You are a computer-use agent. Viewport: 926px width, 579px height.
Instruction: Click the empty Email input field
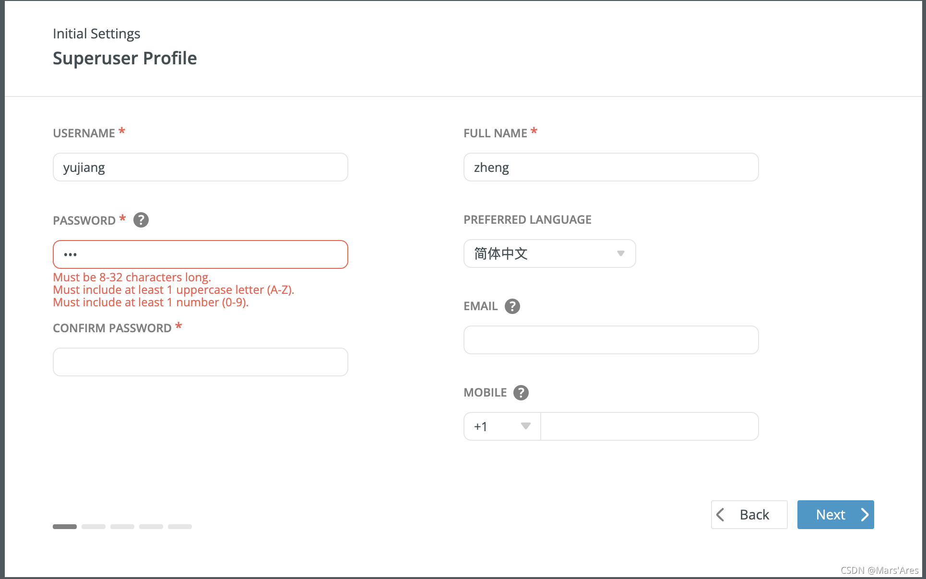pyautogui.click(x=610, y=340)
